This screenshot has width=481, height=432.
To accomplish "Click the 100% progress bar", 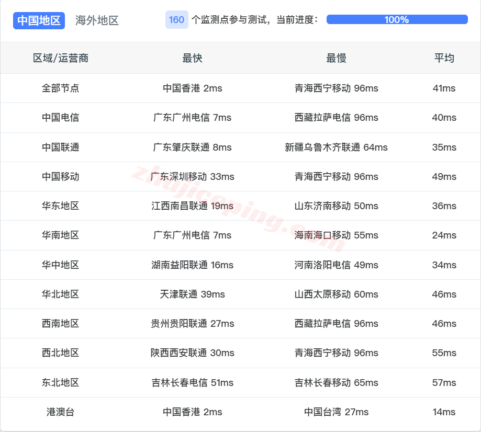I will pos(397,20).
